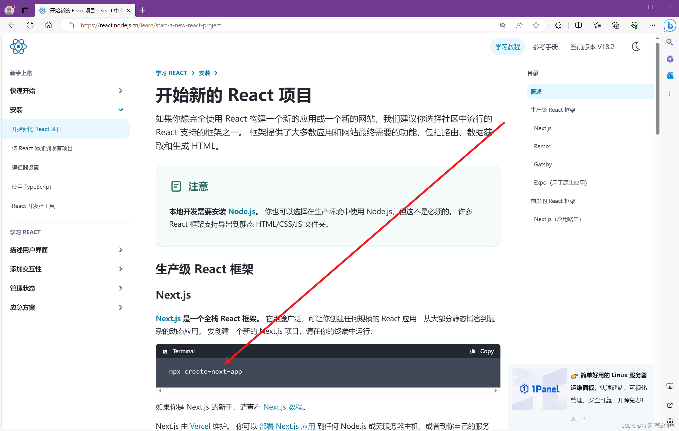Open the sidebar search tool

(x=670, y=42)
